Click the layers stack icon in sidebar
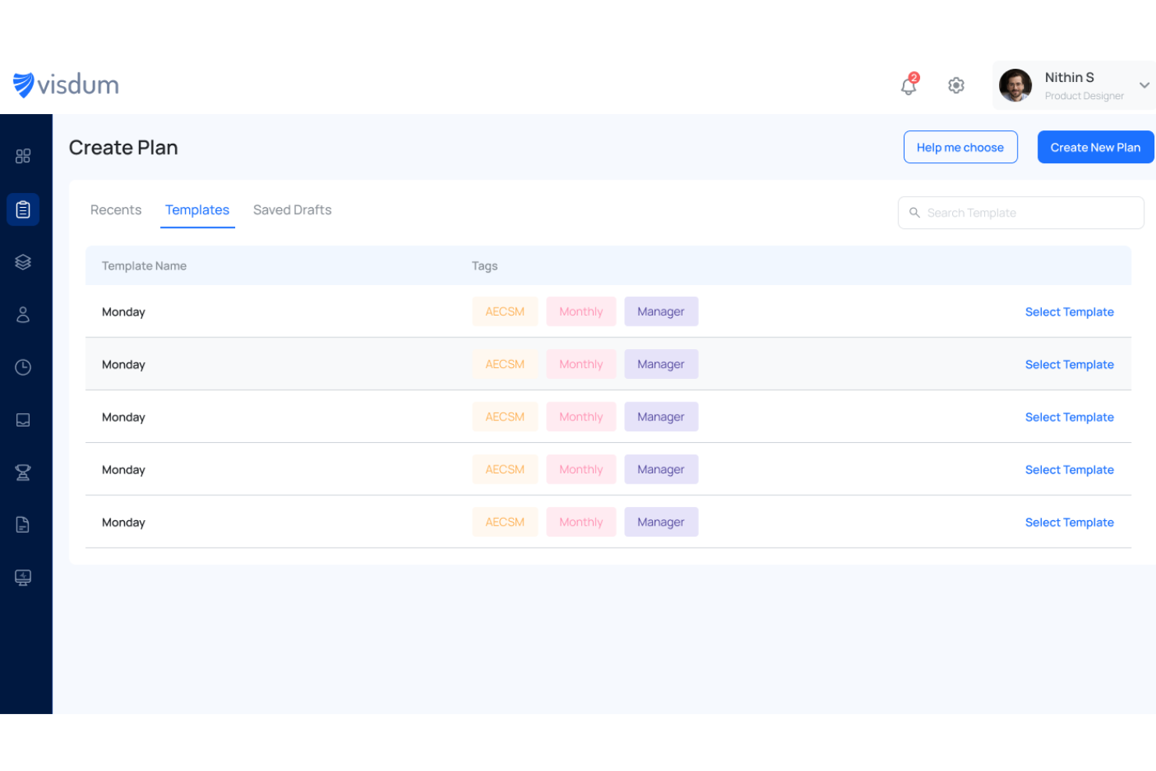This screenshot has width=1156, height=771. tap(23, 262)
